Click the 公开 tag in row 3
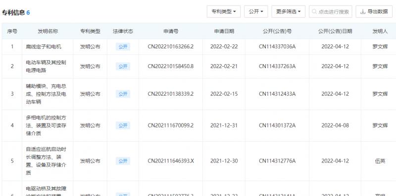 123,94
